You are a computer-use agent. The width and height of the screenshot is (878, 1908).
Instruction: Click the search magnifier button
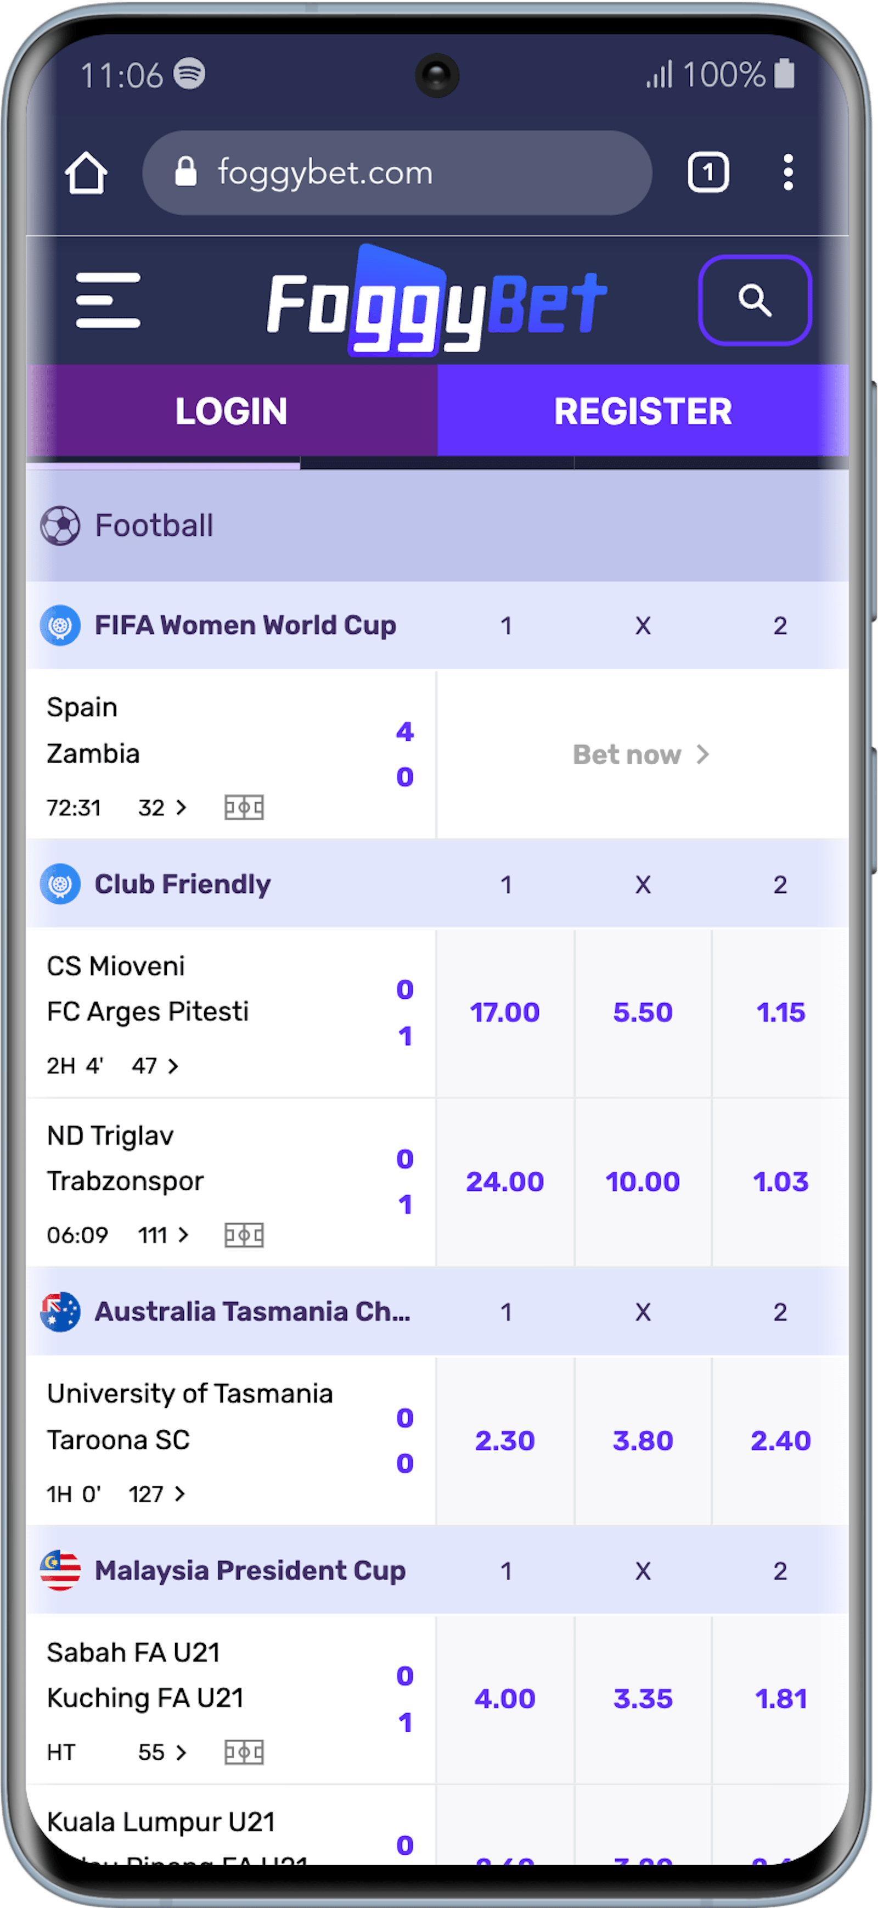(755, 300)
